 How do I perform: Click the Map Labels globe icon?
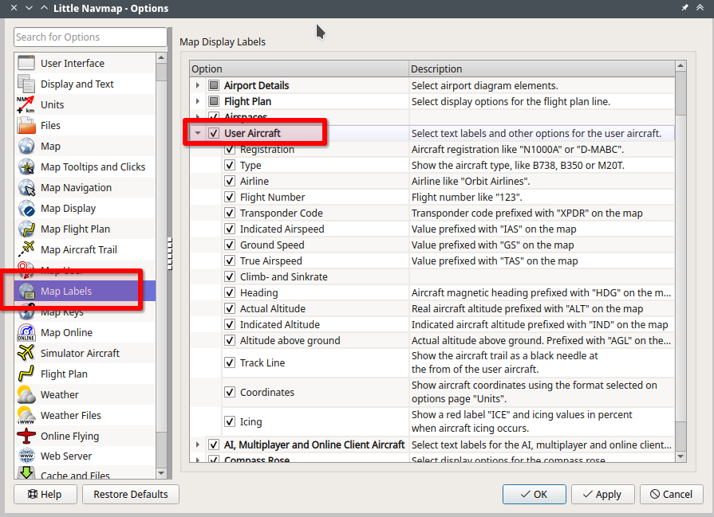[x=26, y=291]
